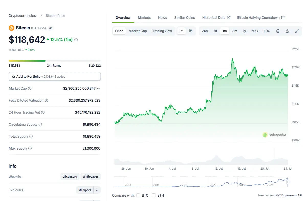Click the Total Supply info icon

31,136
